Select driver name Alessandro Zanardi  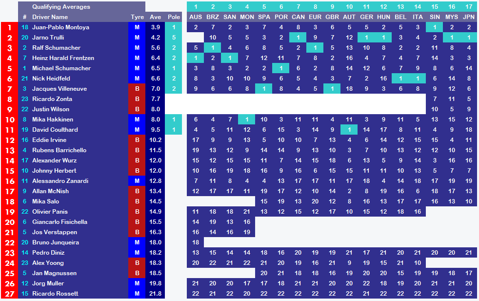[60, 181]
